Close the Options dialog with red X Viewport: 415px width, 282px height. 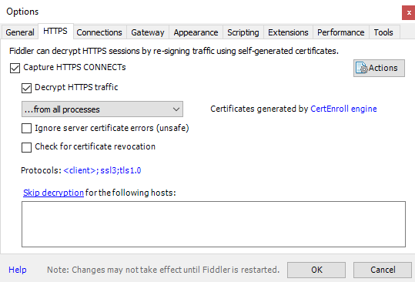[x=408, y=12]
